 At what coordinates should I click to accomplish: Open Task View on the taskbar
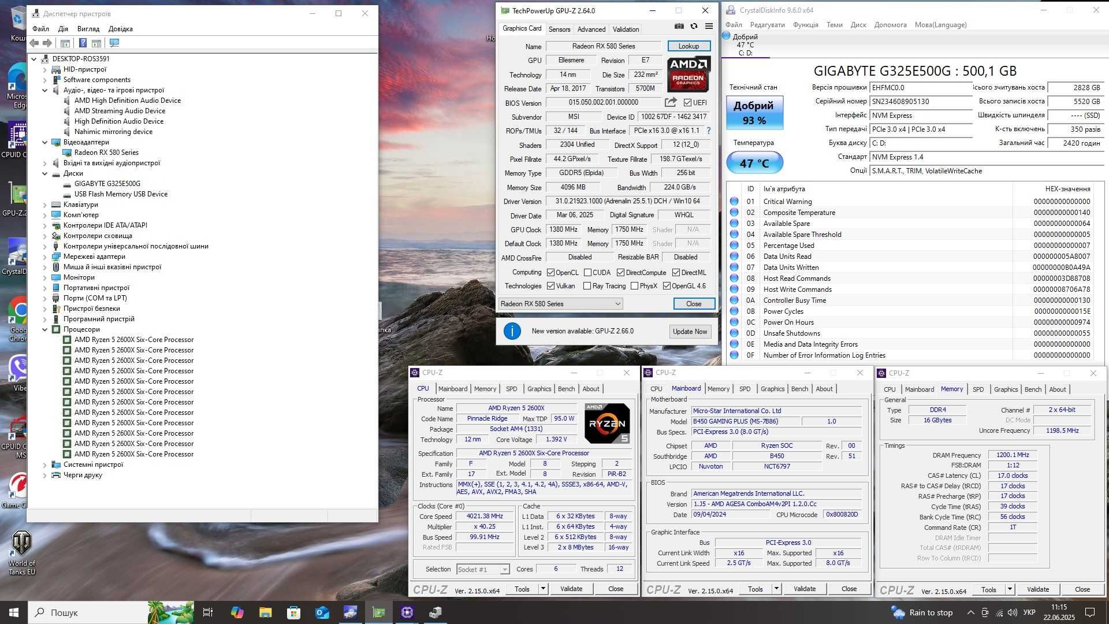tap(208, 612)
